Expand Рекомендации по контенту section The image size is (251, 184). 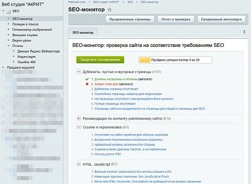tap(78, 118)
